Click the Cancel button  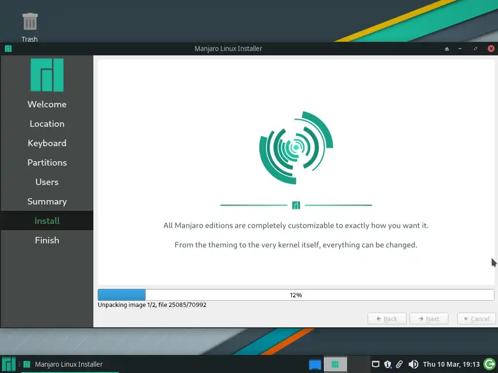coord(477,319)
